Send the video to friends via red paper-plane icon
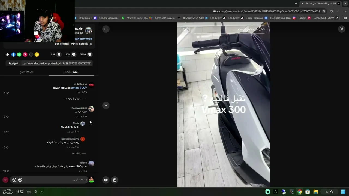349x196 pixels. coord(25,54)
